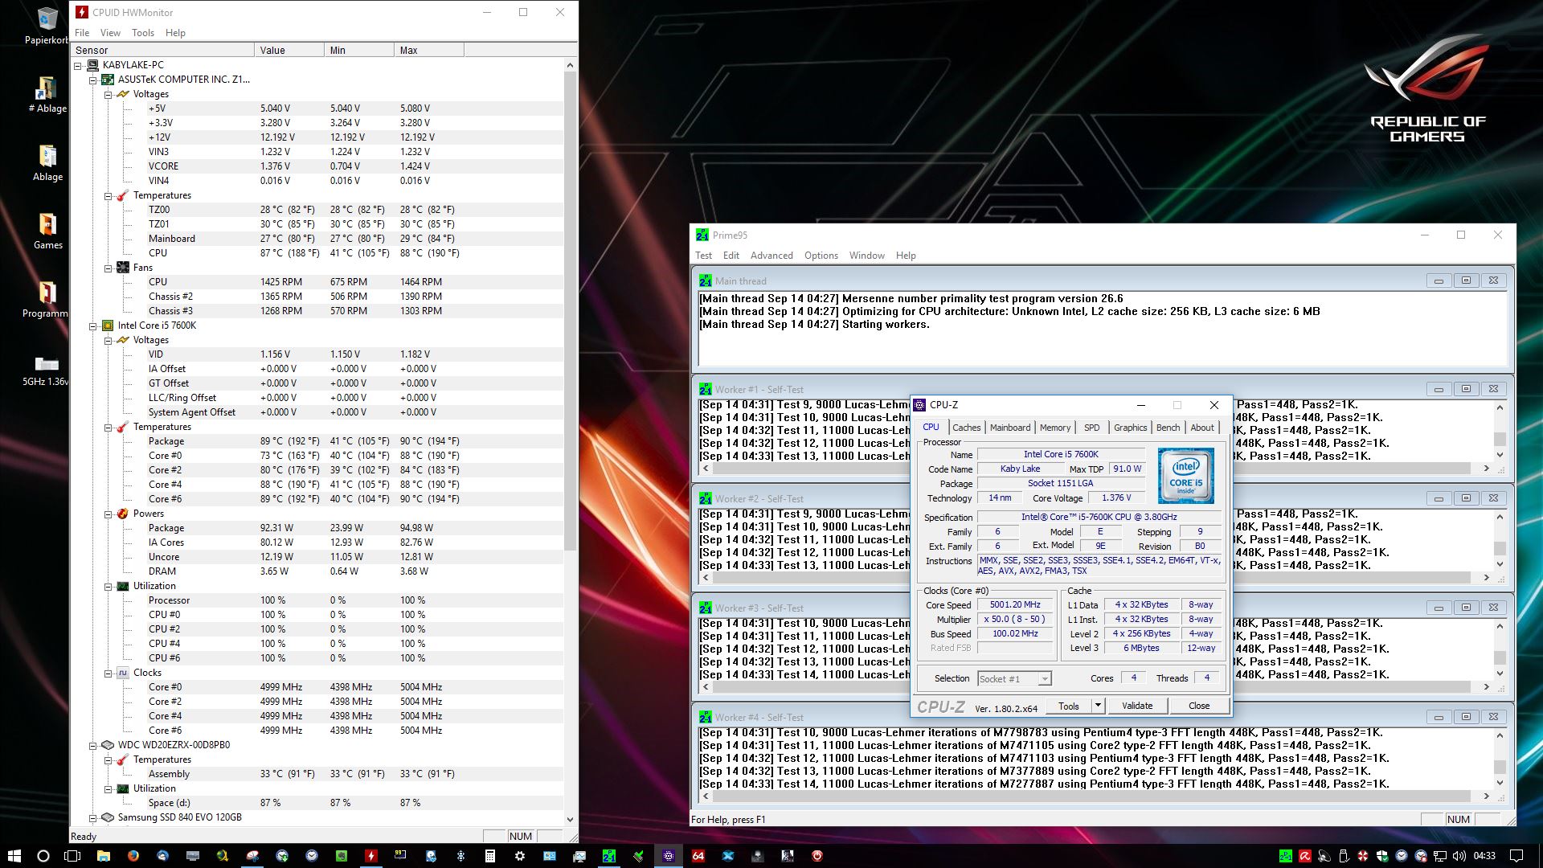The height and width of the screenshot is (868, 1543).
Task: Switch to the Memory tab in CPU-Z
Action: click(1054, 428)
